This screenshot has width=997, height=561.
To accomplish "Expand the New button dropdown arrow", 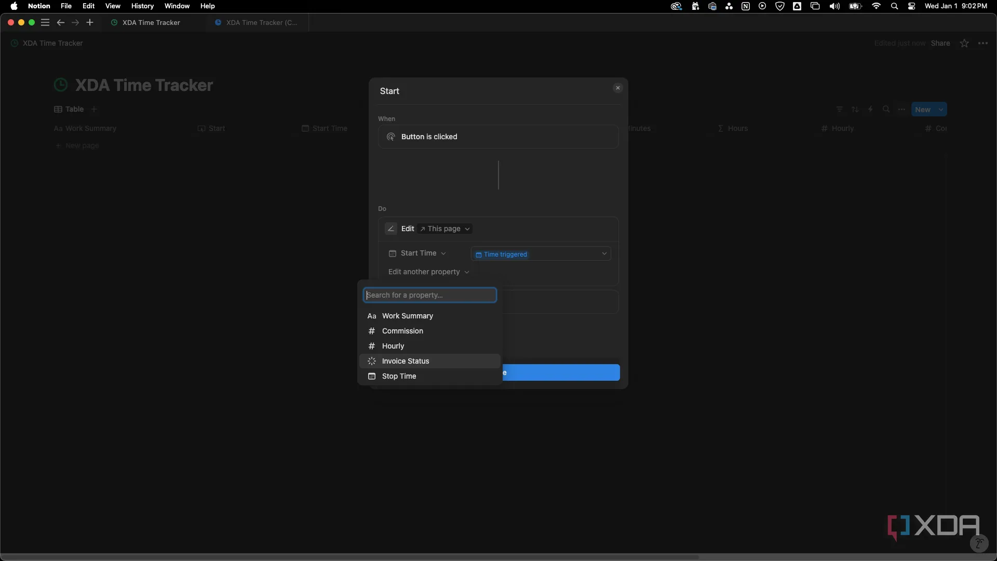I will point(941,110).
